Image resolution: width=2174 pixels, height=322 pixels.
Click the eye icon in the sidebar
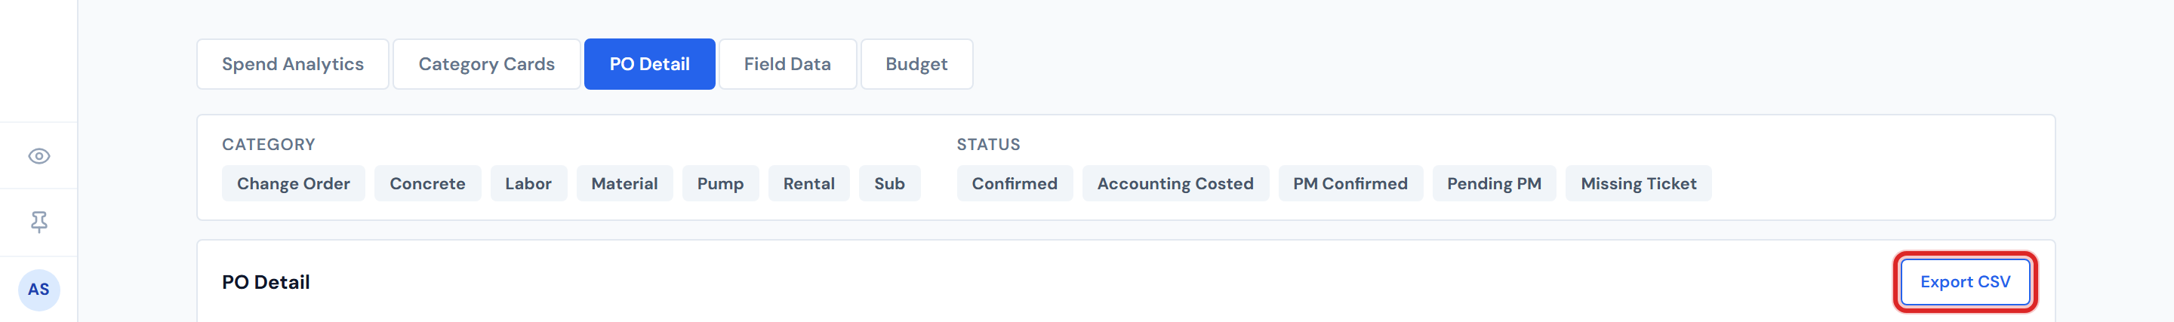(x=38, y=156)
